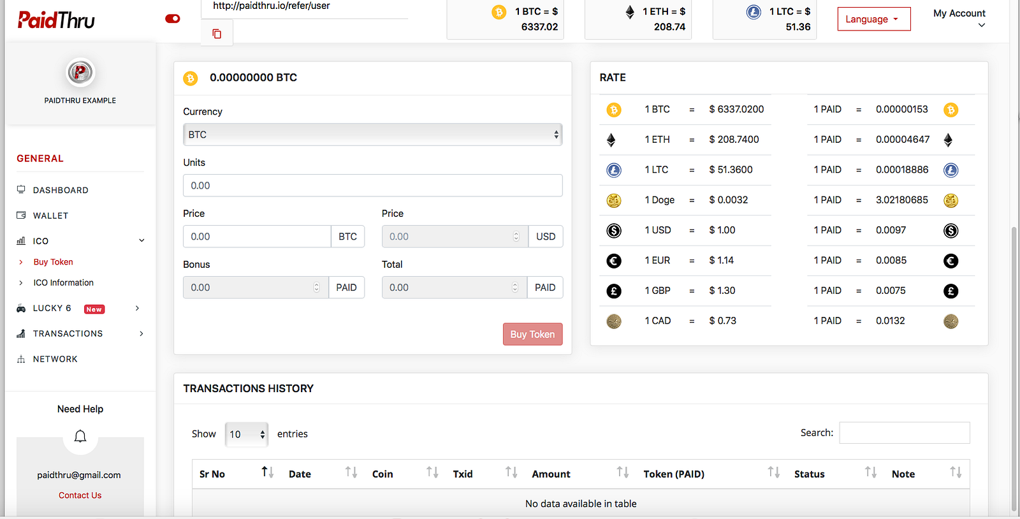Open the Contact Us link
Image resolution: width=1020 pixels, height=519 pixels.
(x=80, y=495)
